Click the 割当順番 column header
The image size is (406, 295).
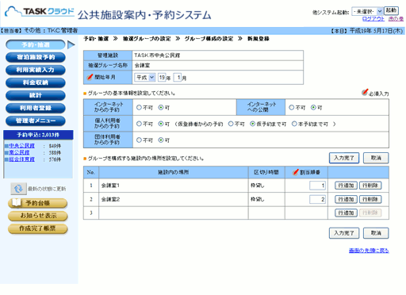(x=306, y=172)
